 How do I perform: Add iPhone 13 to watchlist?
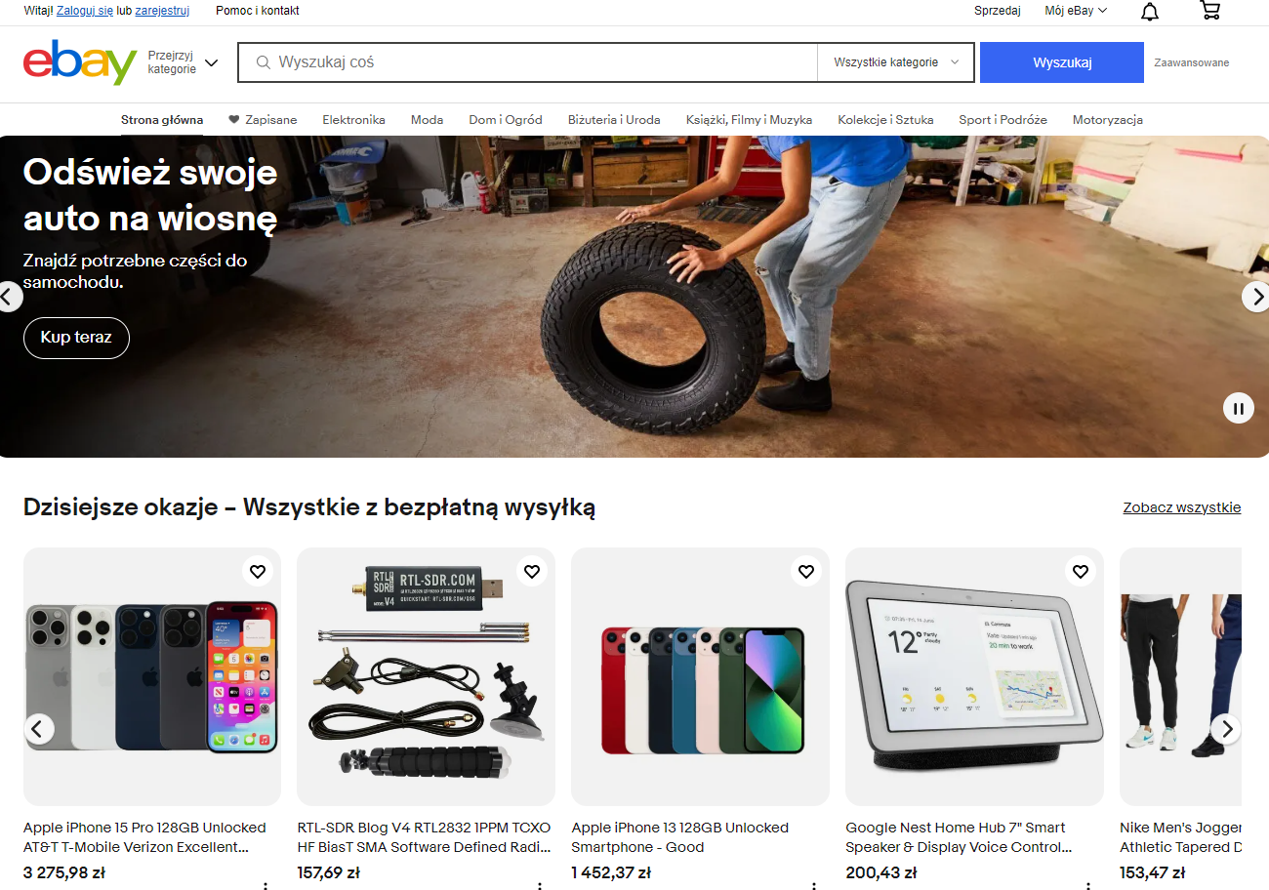(x=805, y=572)
